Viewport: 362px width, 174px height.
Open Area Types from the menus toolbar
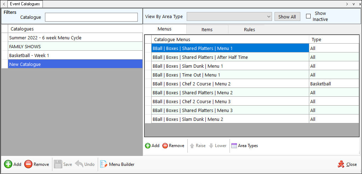tap(234, 146)
